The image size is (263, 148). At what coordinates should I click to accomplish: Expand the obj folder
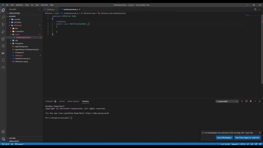(16, 40)
